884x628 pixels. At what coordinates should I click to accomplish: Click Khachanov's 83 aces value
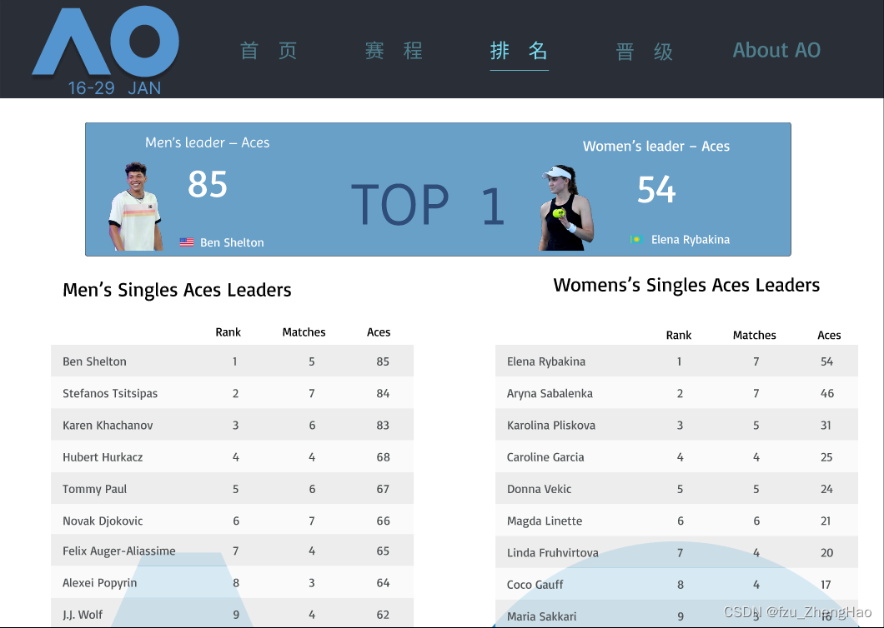(383, 426)
